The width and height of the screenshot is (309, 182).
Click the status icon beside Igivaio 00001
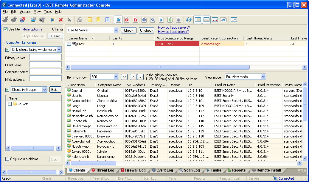coord(69,152)
